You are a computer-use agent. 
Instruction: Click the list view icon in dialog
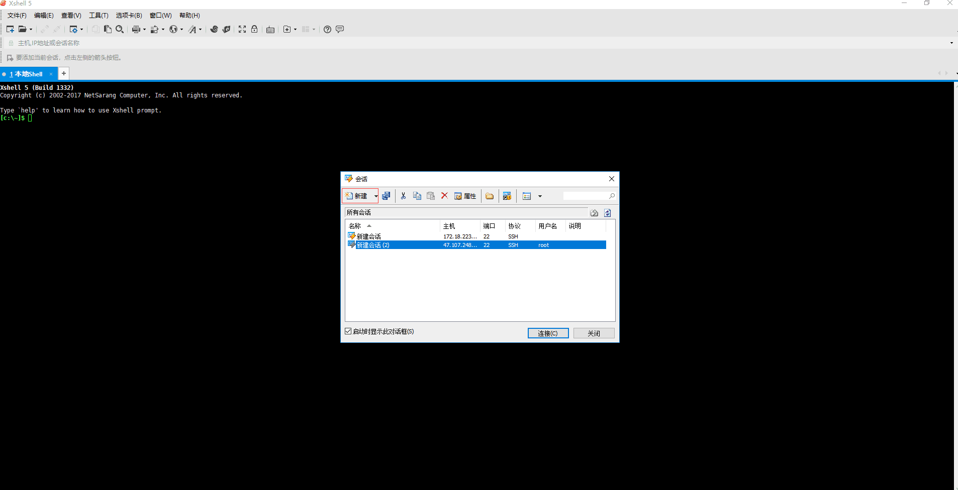point(527,196)
